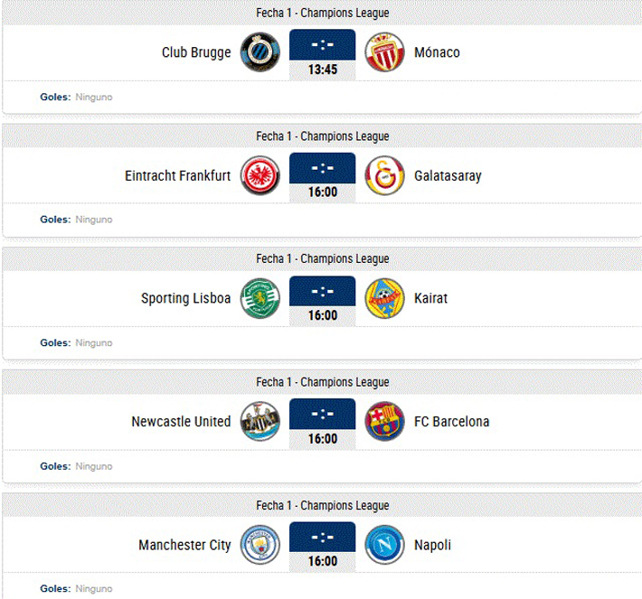Image resolution: width=642 pixels, height=599 pixels.
Task: Click the FC Barcelona crest
Action: pos(384,422)
